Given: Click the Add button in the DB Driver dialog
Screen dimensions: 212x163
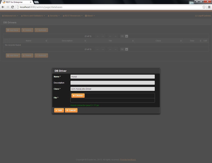Looking at the screenshot, I should tap(59, 110).
